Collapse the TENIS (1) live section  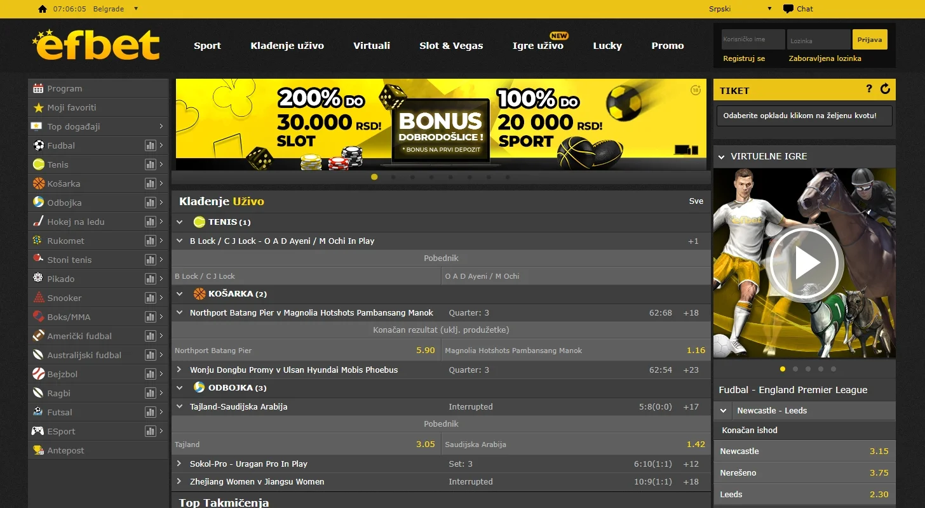coord(180,222)
